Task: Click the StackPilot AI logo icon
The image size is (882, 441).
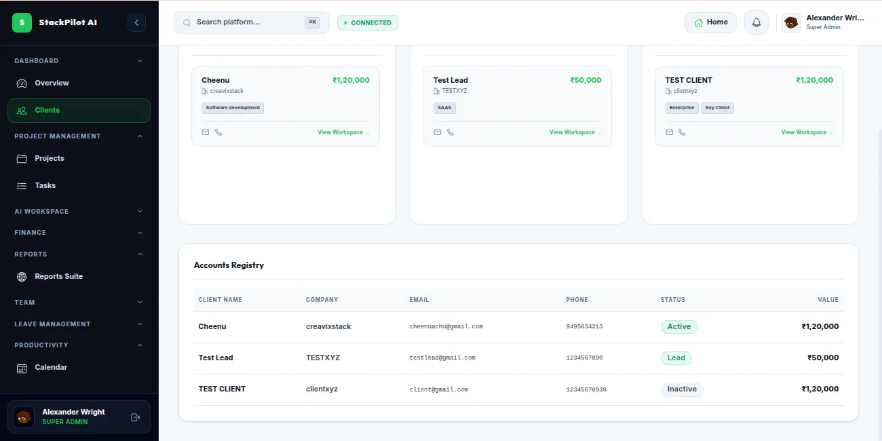Action: click(x=22, y=22)
